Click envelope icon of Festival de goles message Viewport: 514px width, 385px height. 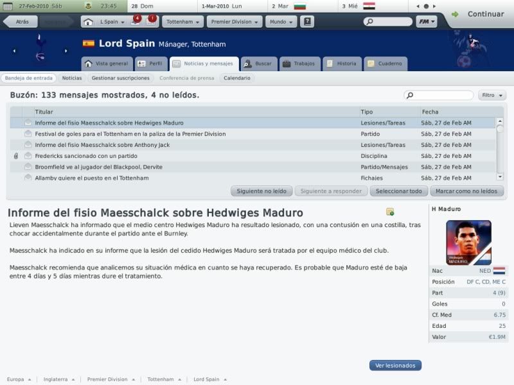click(28, 133)
